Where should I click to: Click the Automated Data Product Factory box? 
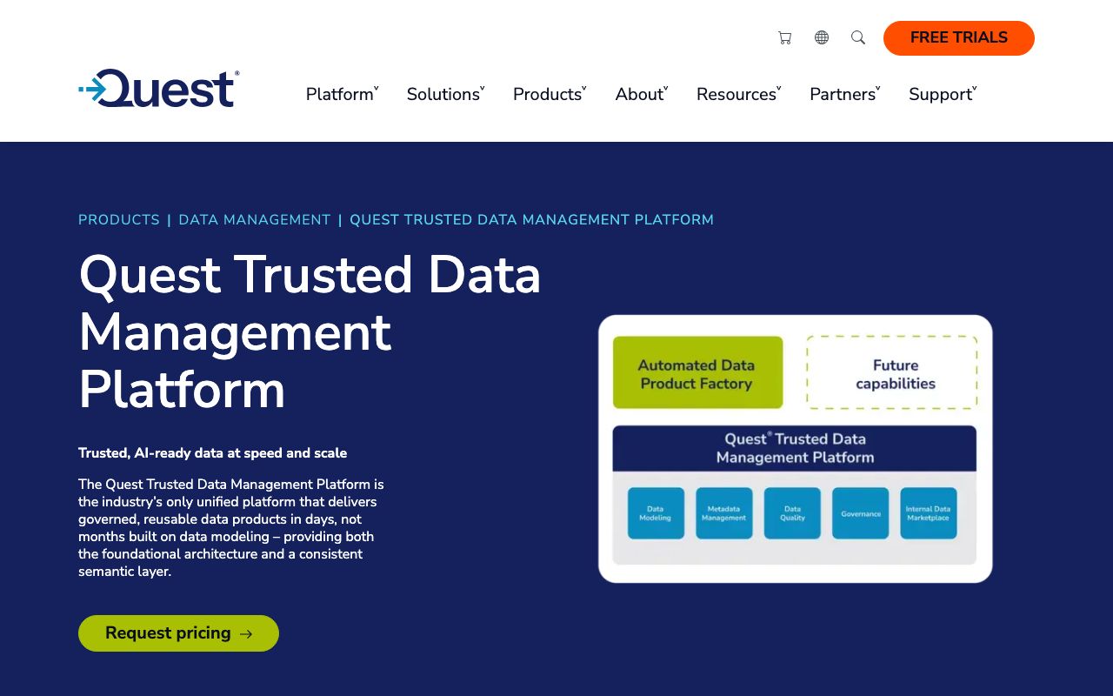697,373
